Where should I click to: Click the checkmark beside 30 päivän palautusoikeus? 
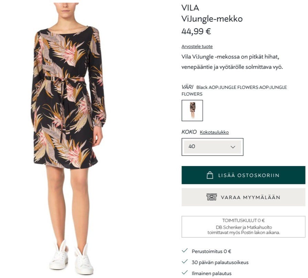coord(185,261)
